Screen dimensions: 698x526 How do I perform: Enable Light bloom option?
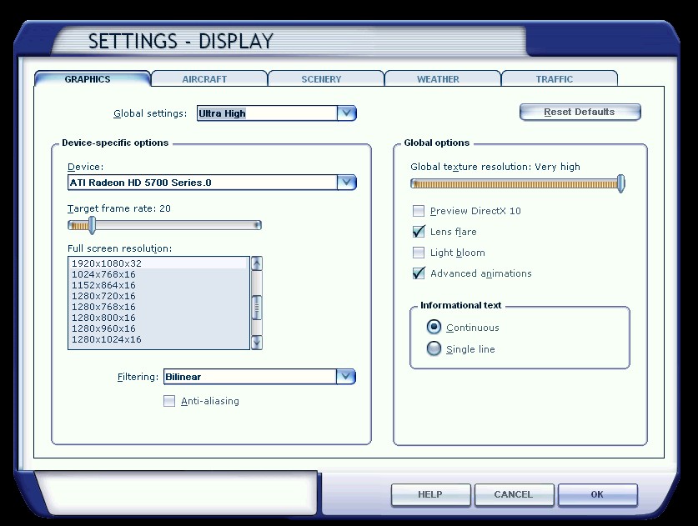tap(419, 253)
